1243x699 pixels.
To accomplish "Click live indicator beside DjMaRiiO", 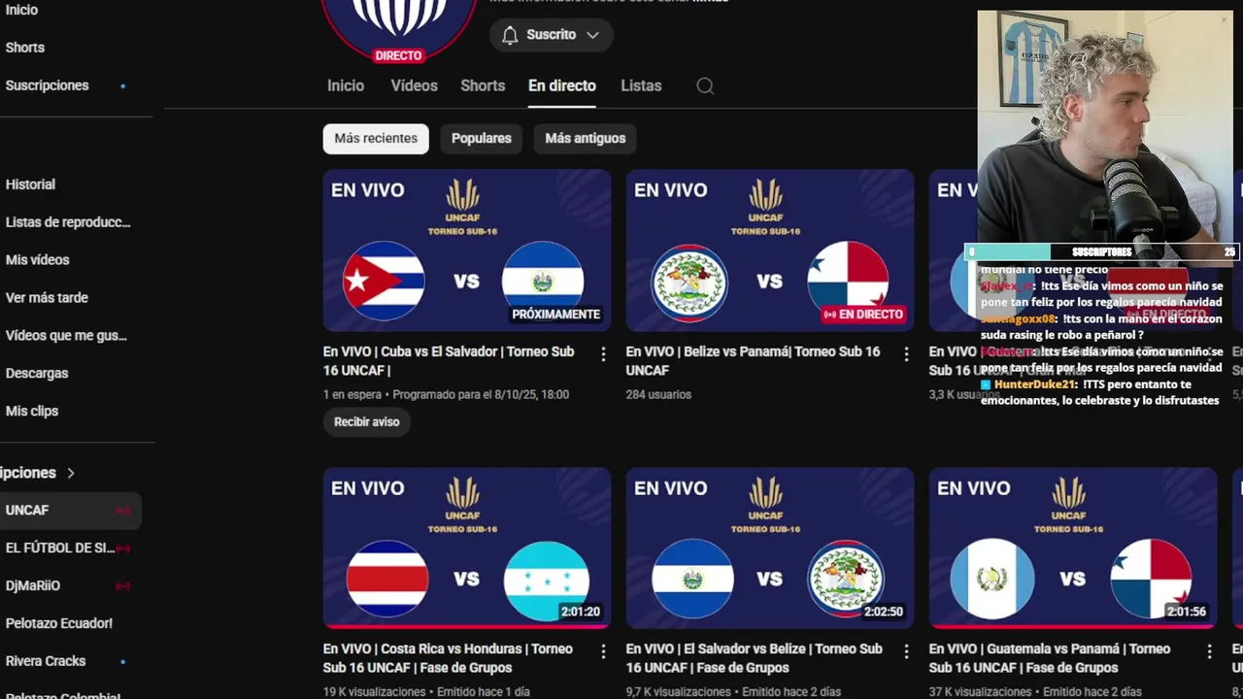I will point(122,585).
